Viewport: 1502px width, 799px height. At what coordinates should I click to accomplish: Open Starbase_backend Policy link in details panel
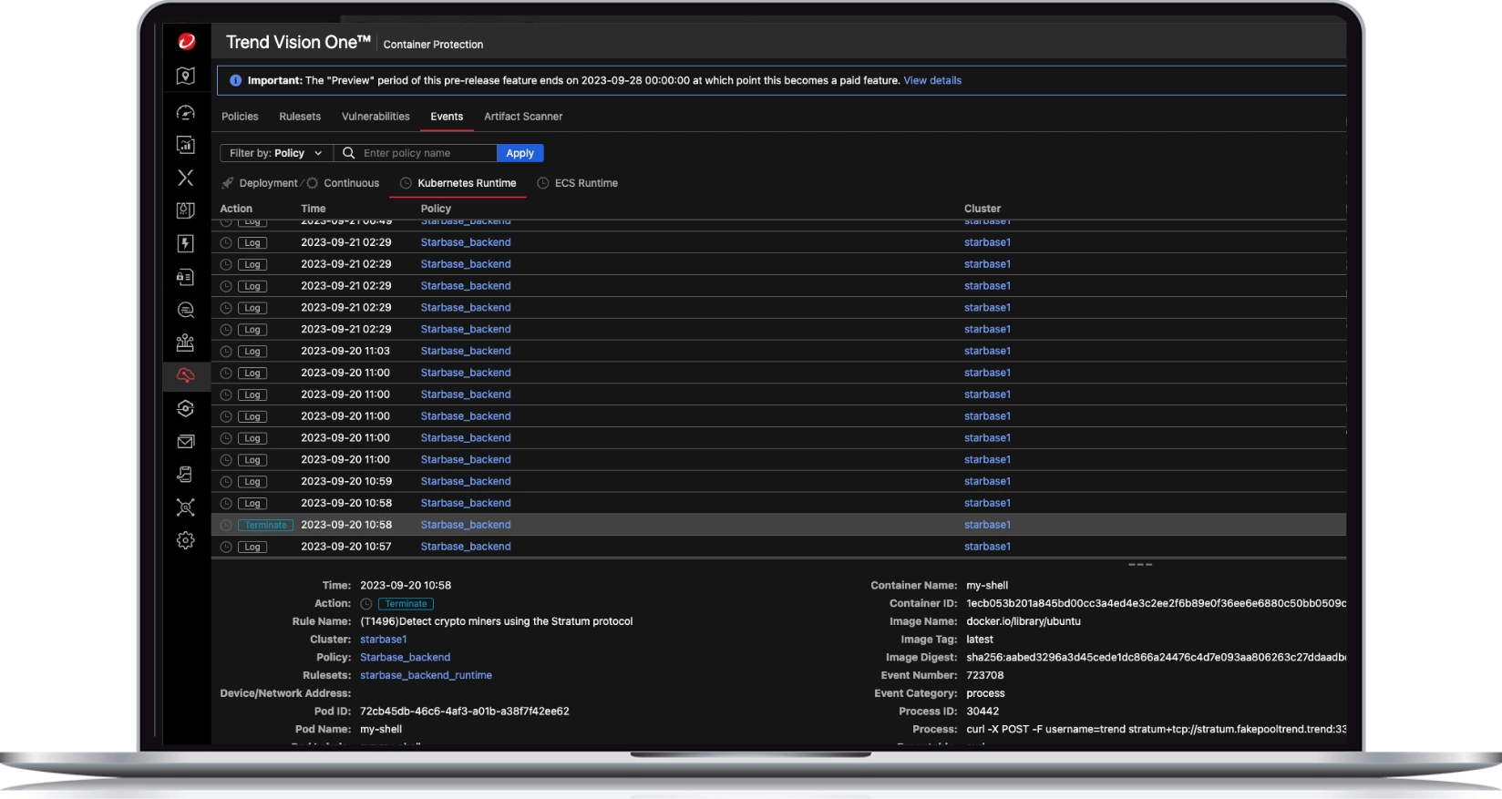pos(405,657)
